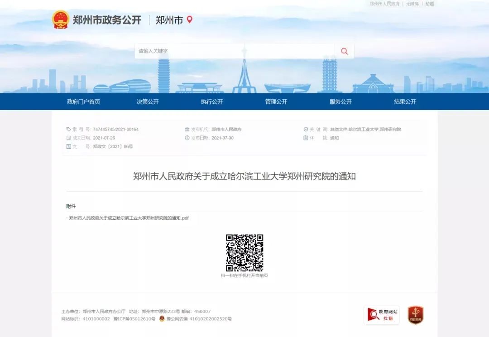Click the red magnifier search icon

[x=344, y=51]
